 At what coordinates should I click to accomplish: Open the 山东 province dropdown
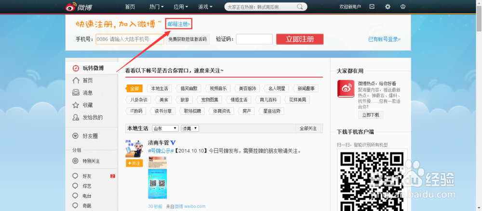(165, 128)
